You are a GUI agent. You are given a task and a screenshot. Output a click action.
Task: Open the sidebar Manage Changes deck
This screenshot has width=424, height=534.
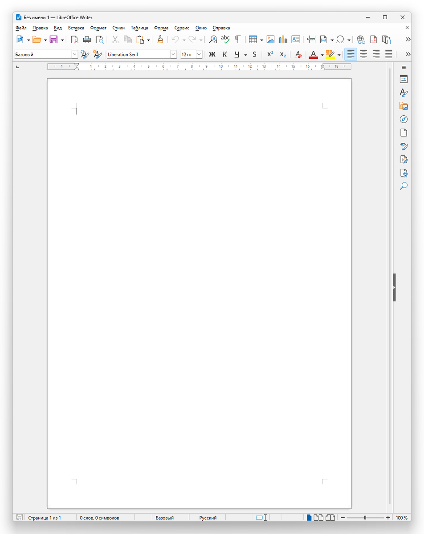click(x=404, y=159)
